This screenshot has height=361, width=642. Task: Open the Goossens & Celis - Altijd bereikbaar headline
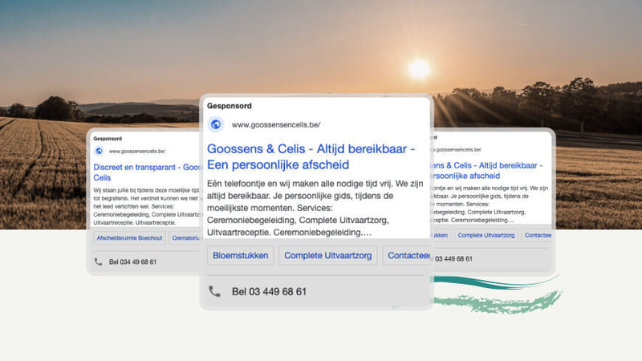click(x=311, y=156)
